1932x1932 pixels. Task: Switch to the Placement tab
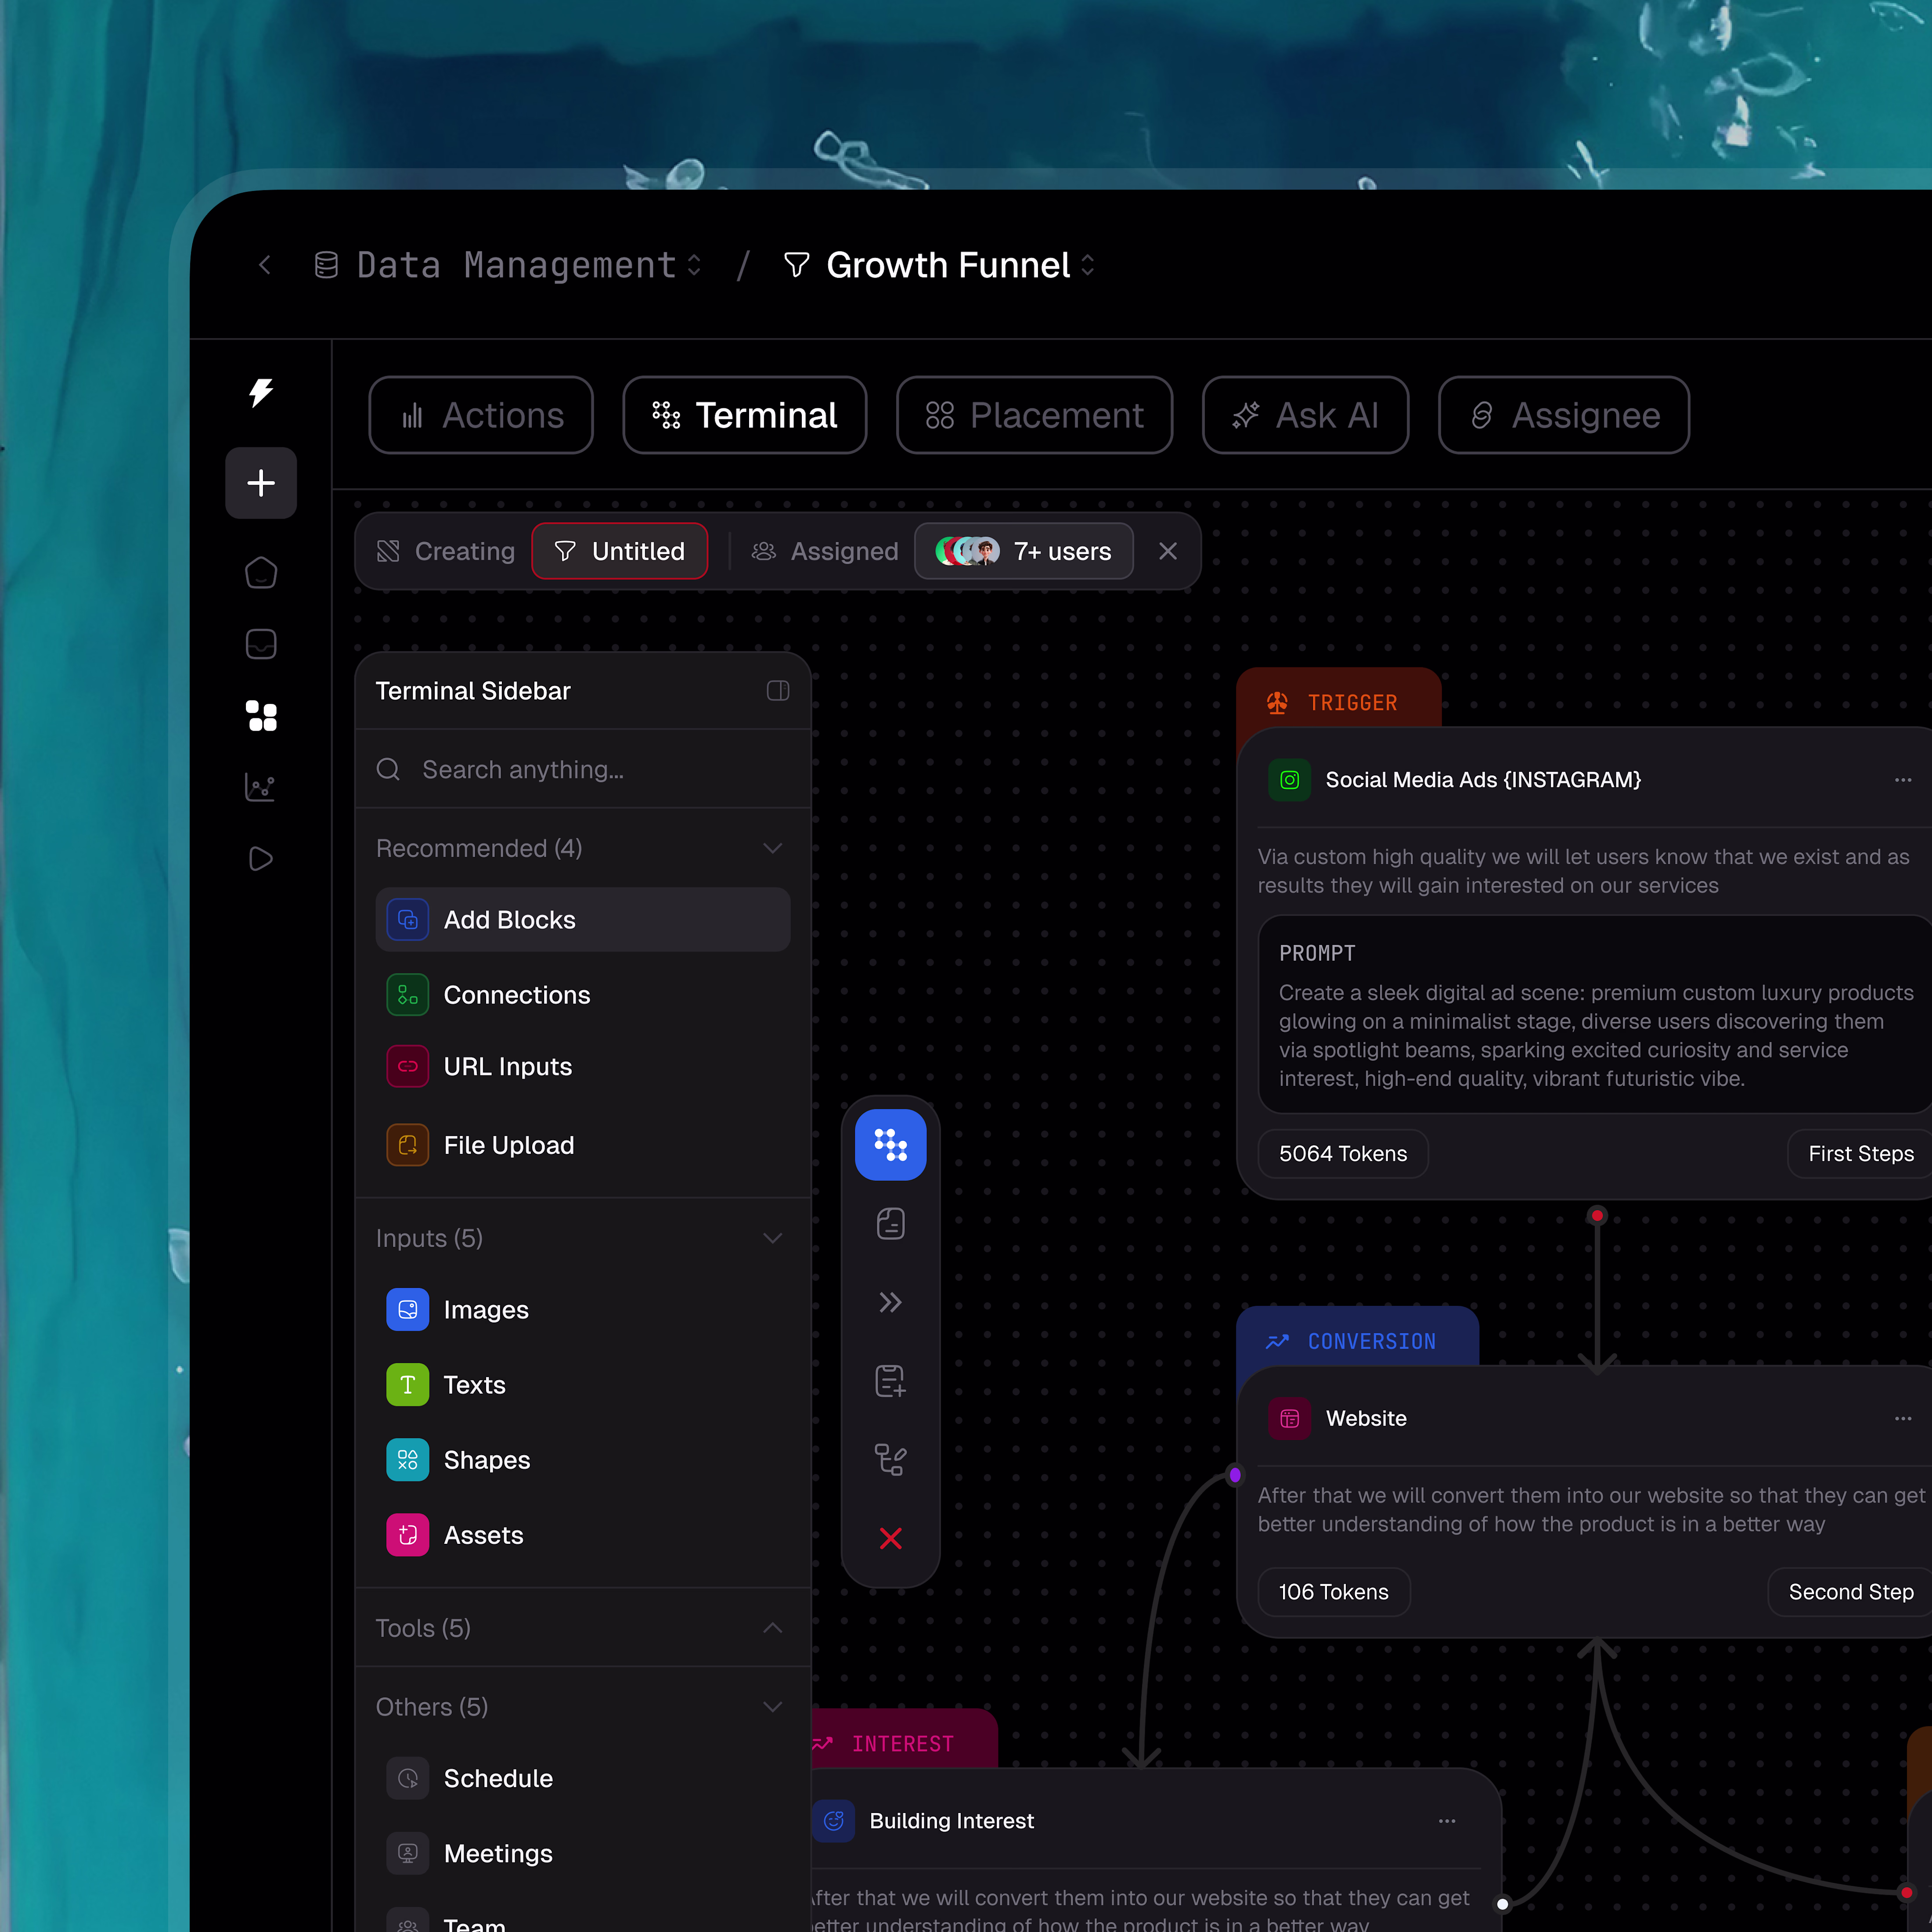tap(1034, 415)
